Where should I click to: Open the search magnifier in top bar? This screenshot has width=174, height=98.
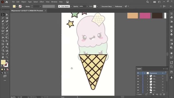coord(148,2)
